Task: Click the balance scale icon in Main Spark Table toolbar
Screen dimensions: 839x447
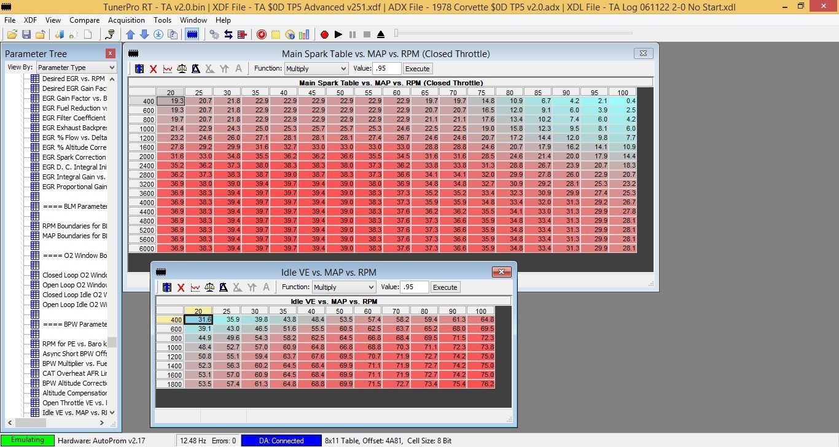Action: coord(181,69)
